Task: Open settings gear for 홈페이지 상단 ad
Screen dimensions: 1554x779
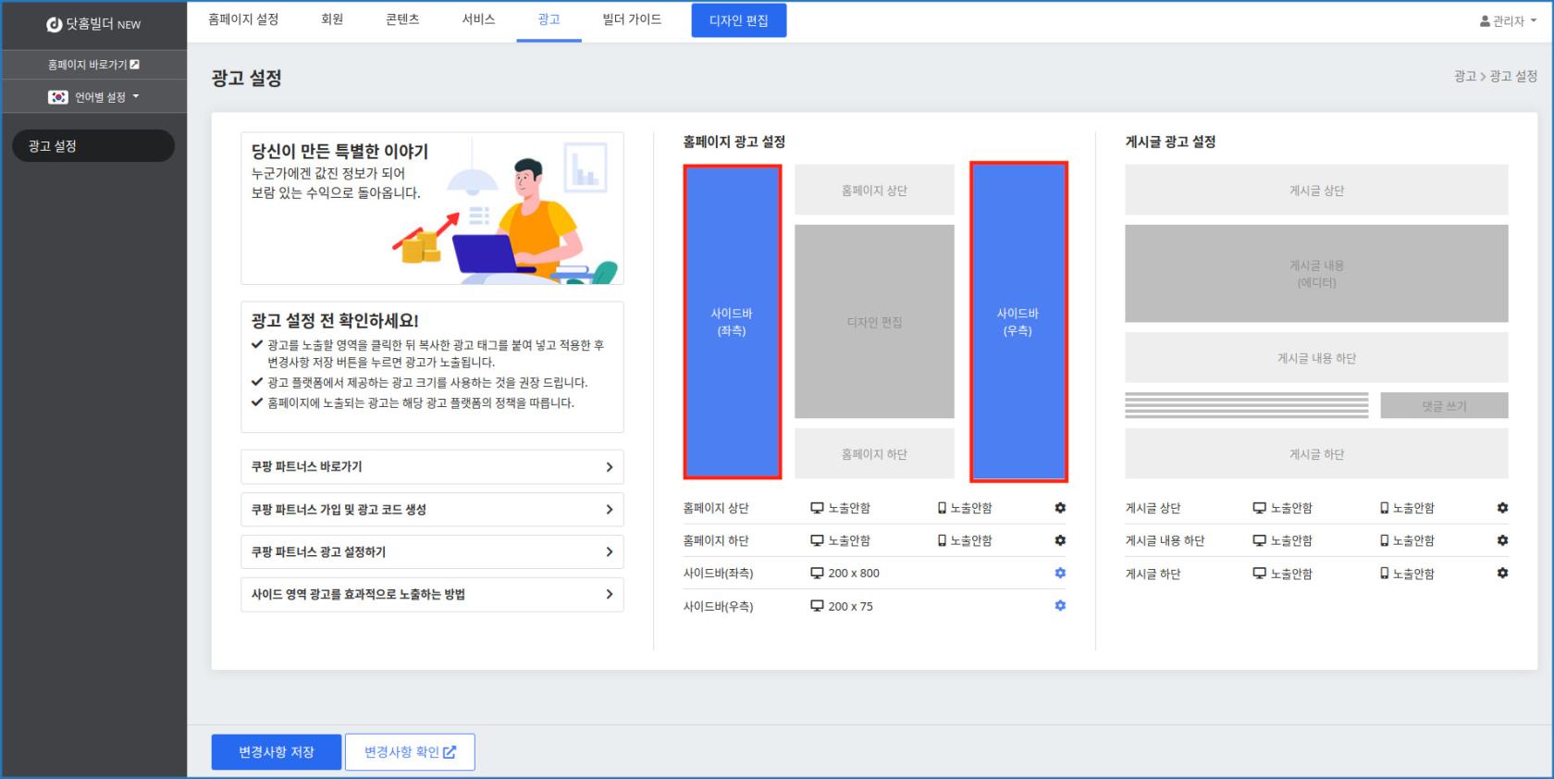Action: (x=1060, y=508)
